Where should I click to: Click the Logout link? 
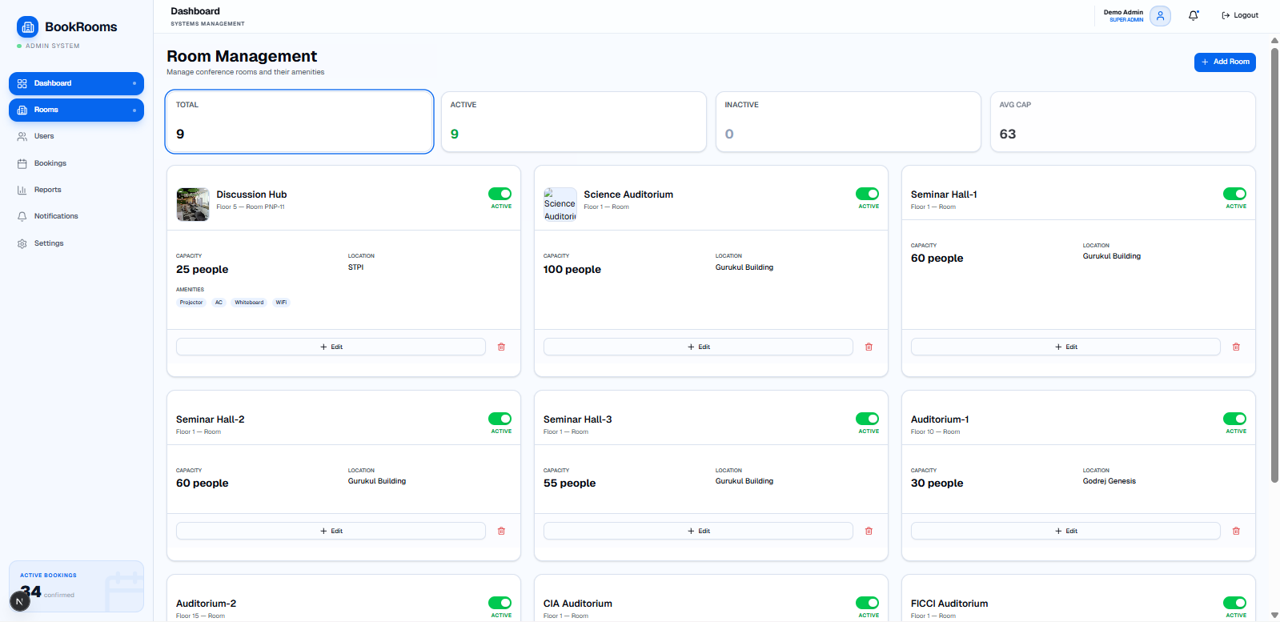tap(1240, 15)
